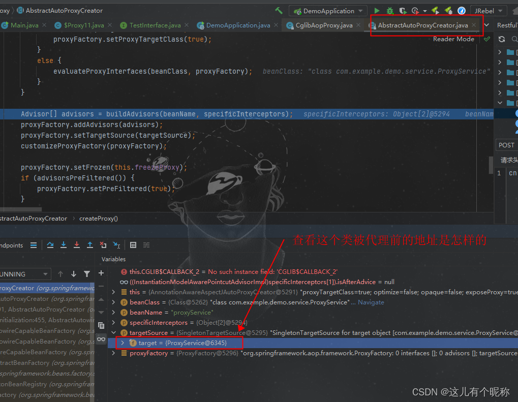This screenshot has width=518, height=402.
Task: Go to the next frame with down arrow
Action: [74, 274]
